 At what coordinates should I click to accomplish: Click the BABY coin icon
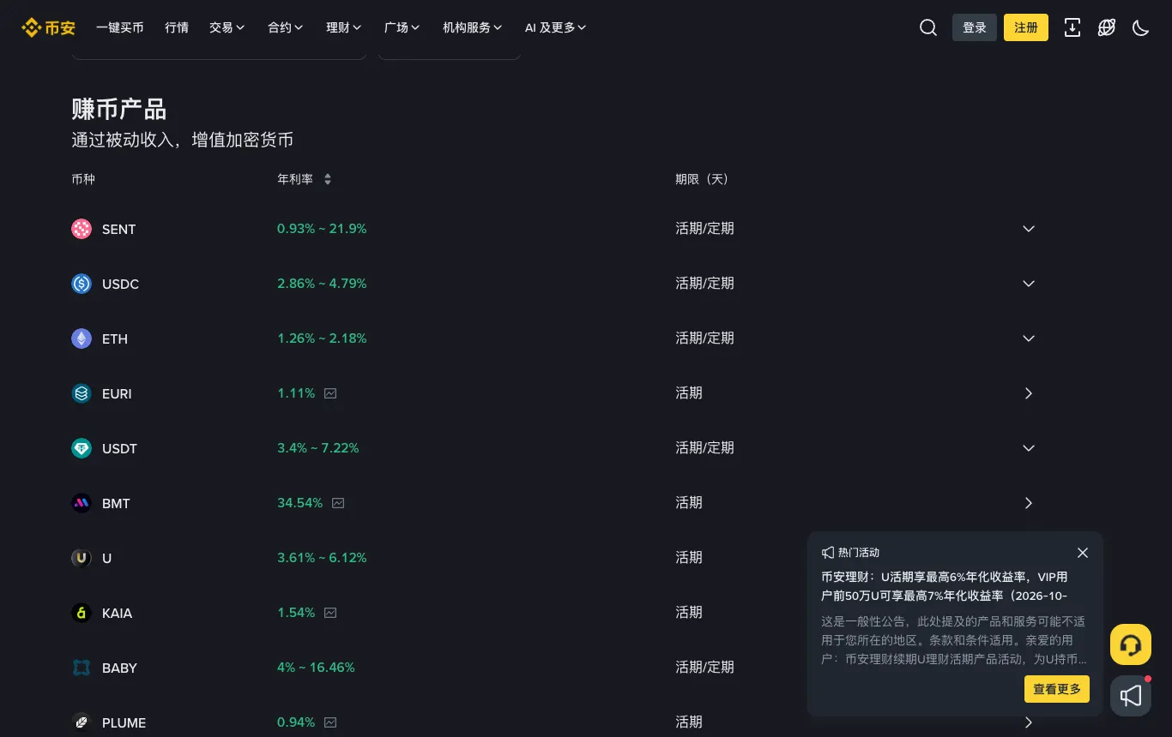pos(82,668)
